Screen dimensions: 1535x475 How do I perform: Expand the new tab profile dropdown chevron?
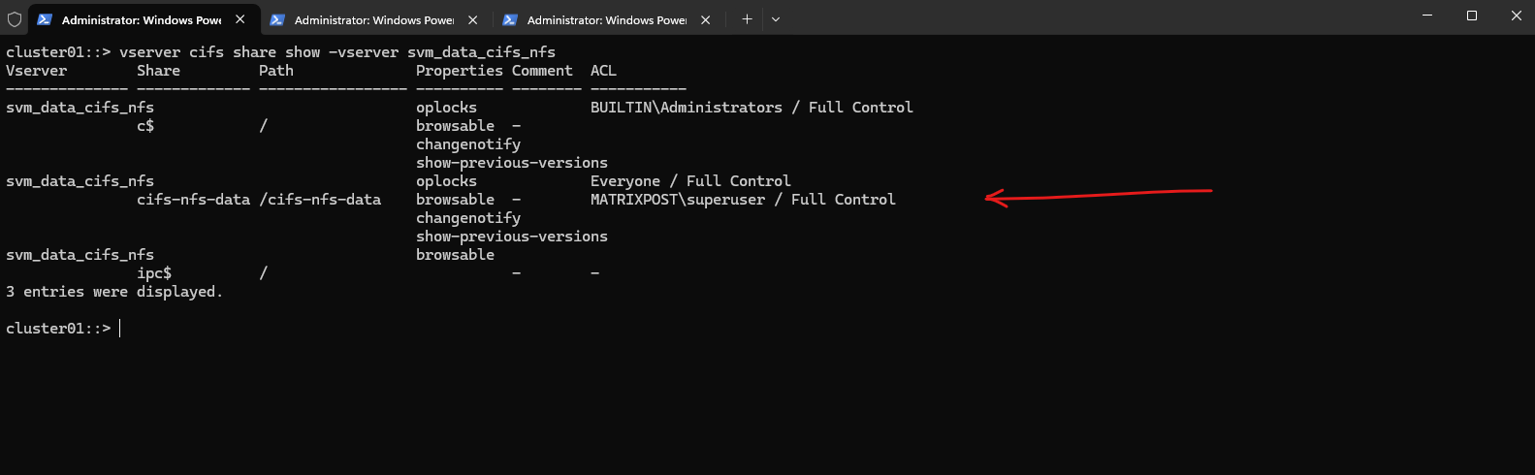pyautogui.click(x=776, y=19)
